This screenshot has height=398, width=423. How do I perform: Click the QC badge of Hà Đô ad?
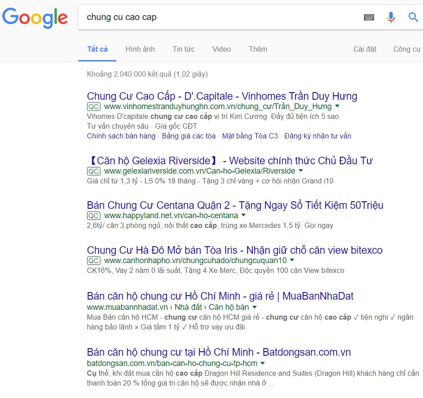tap(94, 260)
